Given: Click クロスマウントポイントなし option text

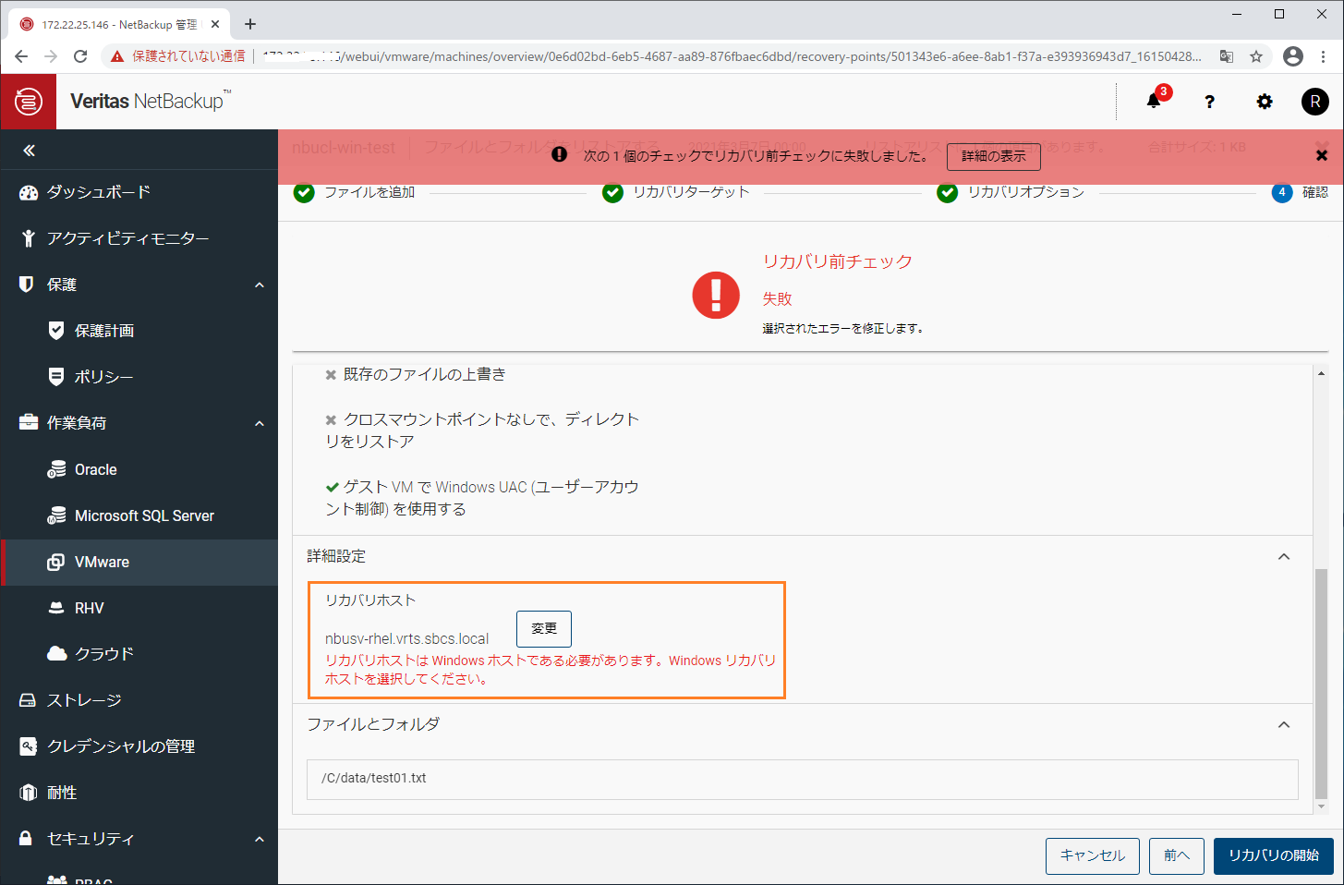Looking at the screenshot, I should tap(482, 430).
